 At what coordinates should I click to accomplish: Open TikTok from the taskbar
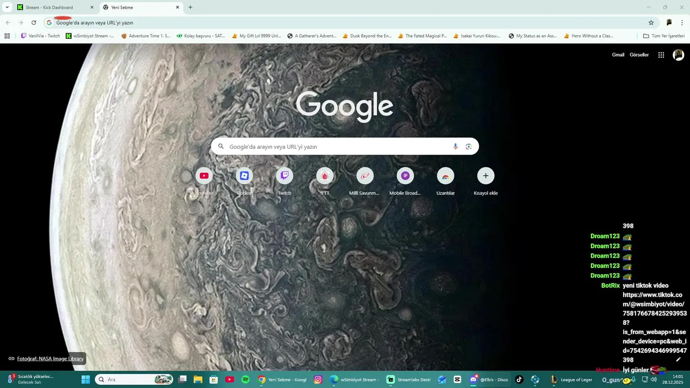(x=519, y=379)
